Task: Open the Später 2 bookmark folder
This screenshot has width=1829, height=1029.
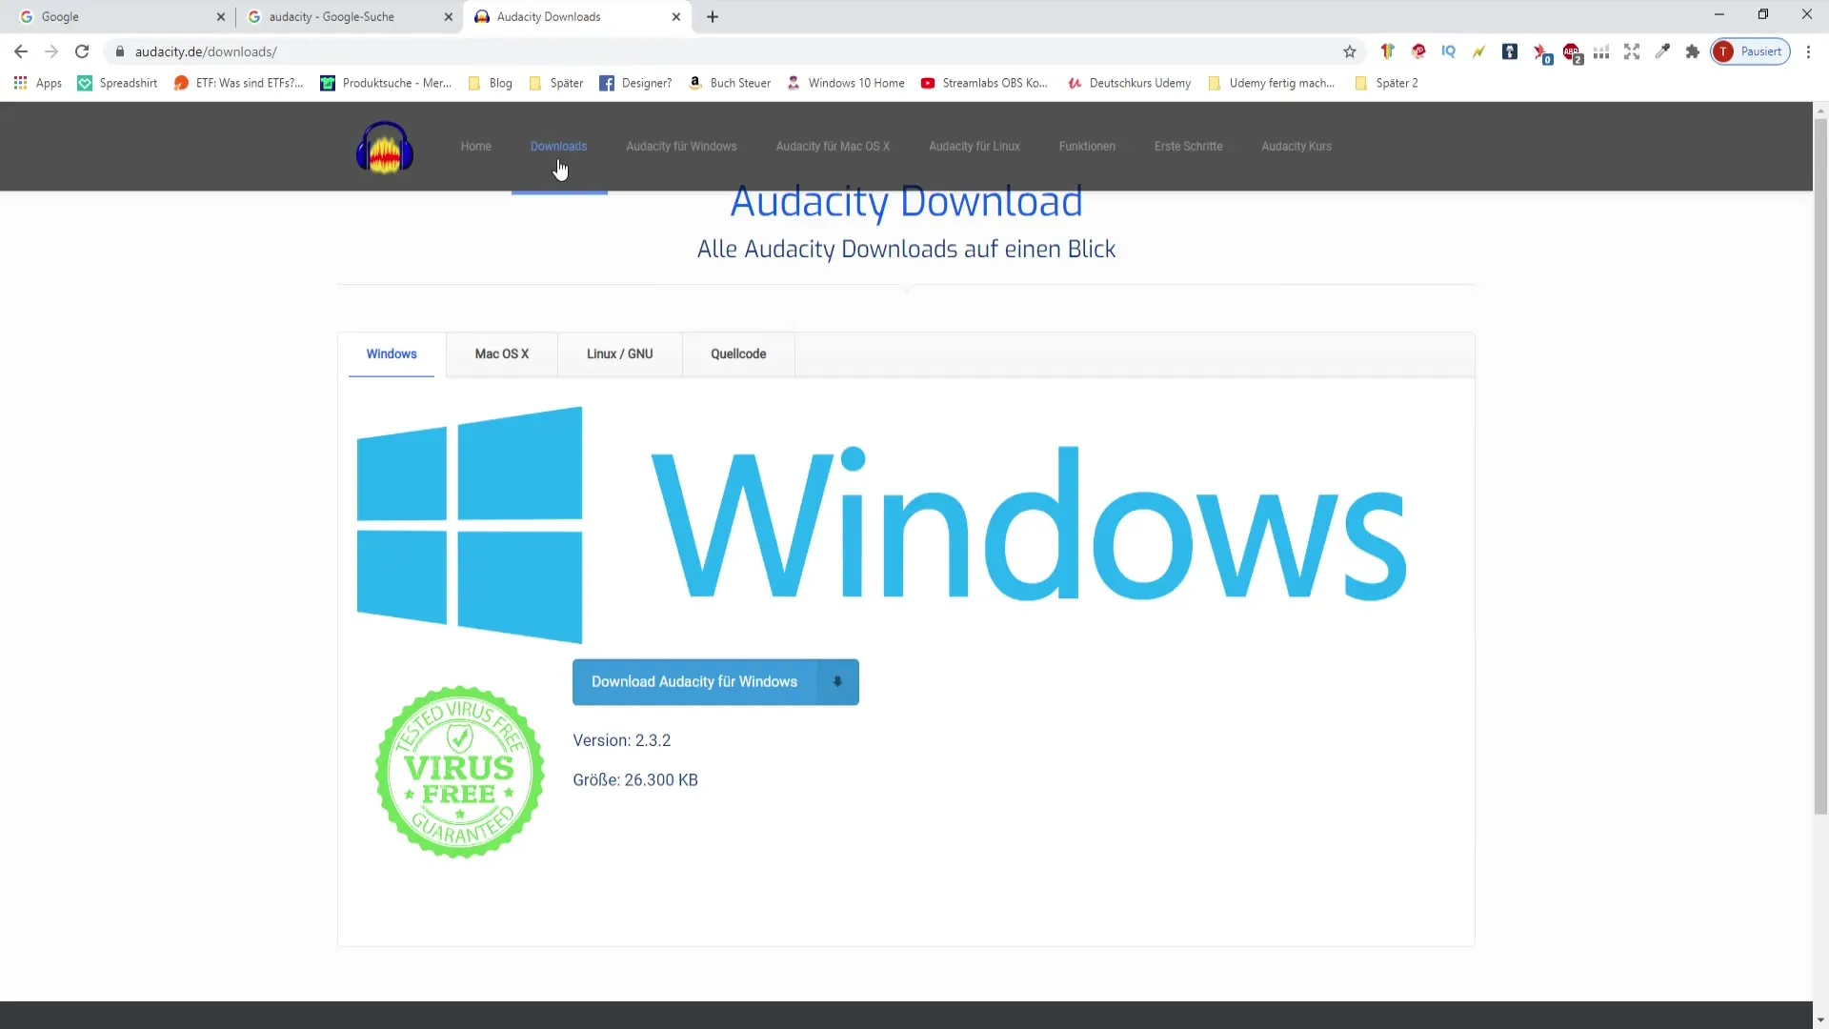Action: pyautogui.click(x=1386, y=83)
